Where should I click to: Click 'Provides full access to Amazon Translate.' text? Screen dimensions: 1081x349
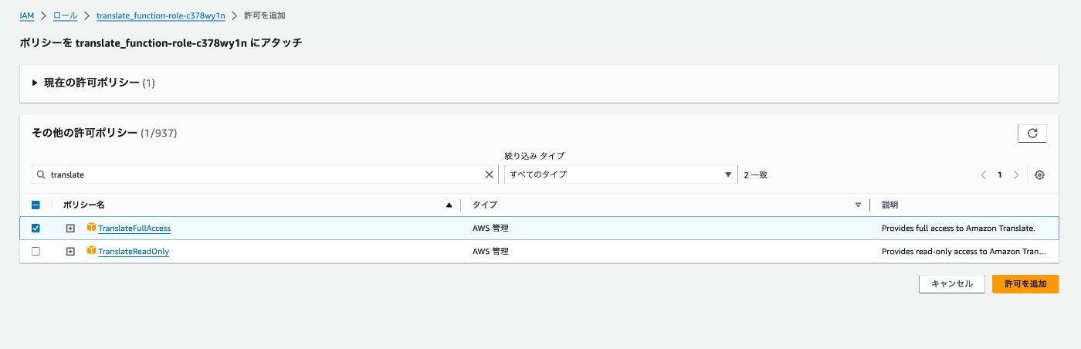958,229
